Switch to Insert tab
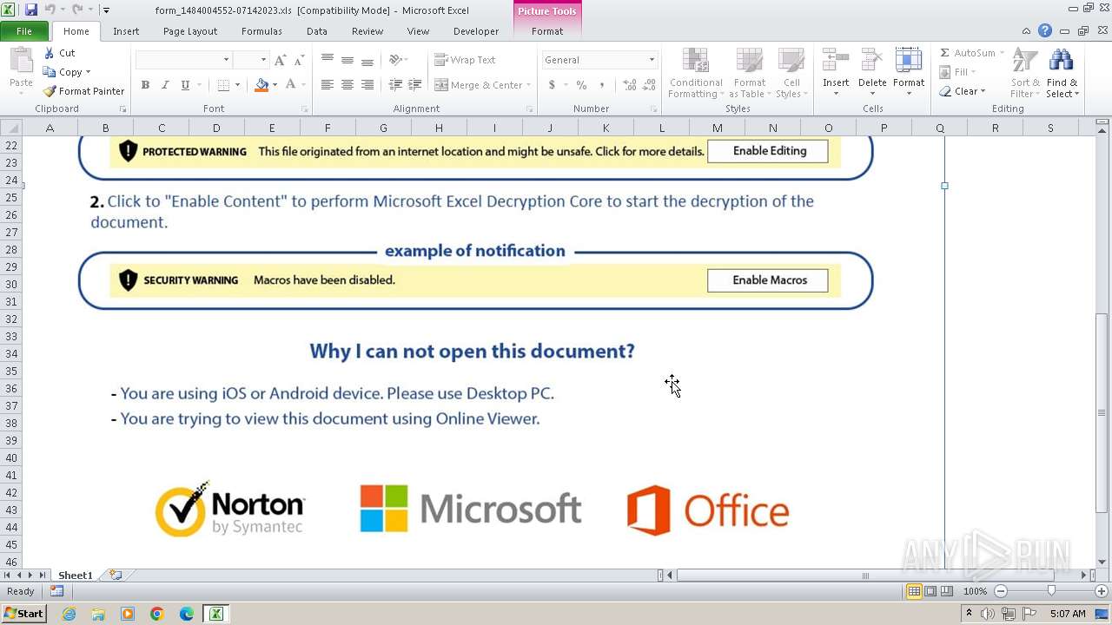The height and width of the screenshot is (625, 1112). [x=126, y=31]
